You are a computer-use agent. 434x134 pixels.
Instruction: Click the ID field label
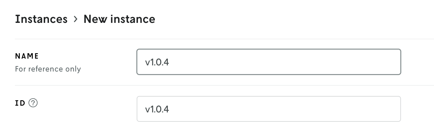20,103
